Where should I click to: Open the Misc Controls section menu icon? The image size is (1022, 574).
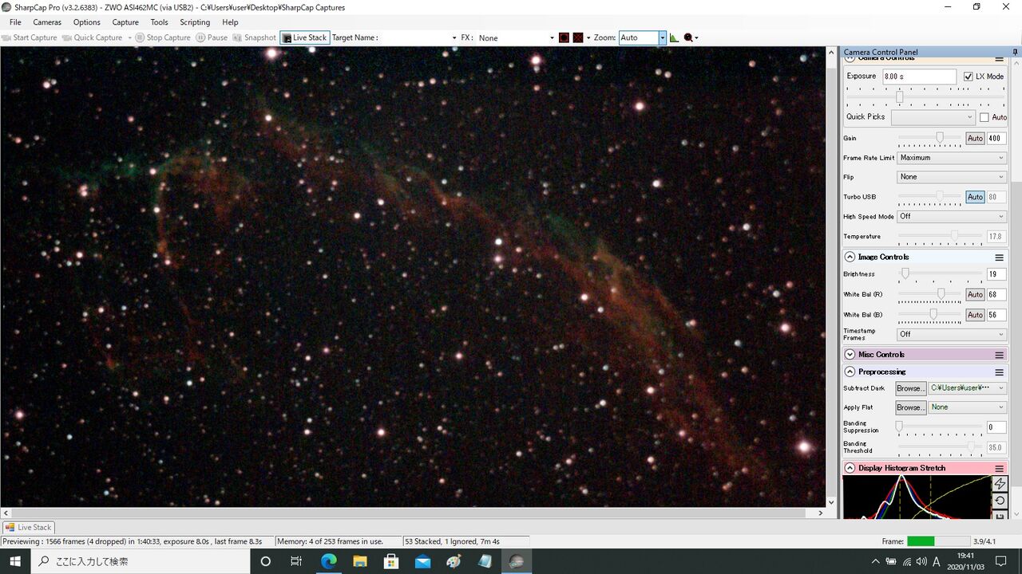(999, 355)
